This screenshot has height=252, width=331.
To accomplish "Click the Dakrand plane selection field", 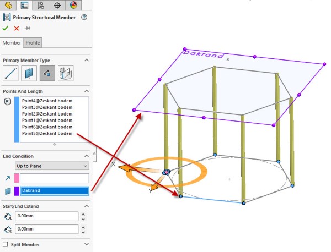I will point(55,191).
